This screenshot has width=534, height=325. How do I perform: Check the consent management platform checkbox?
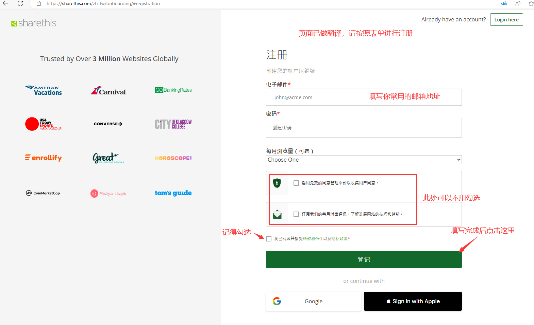(x=296, y=183)
